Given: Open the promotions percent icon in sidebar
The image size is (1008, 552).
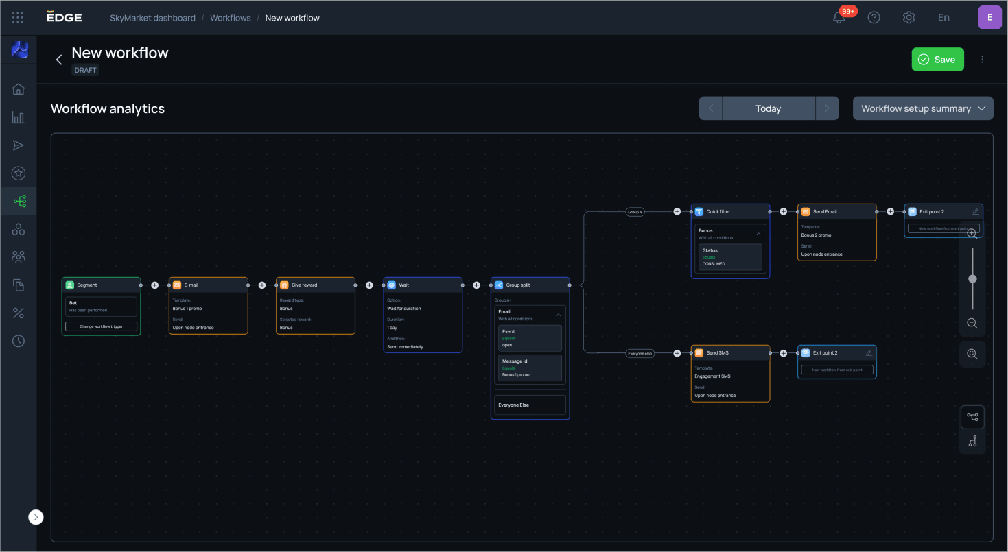Looking at the screenshot, I should [x=19, y=313].
